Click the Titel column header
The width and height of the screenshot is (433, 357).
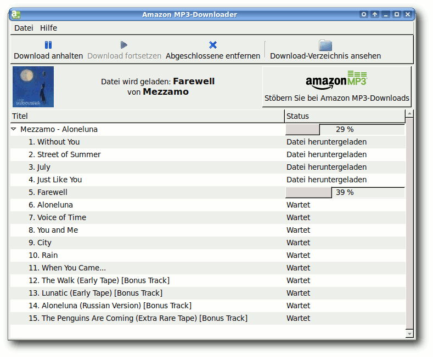coord(148,116)
